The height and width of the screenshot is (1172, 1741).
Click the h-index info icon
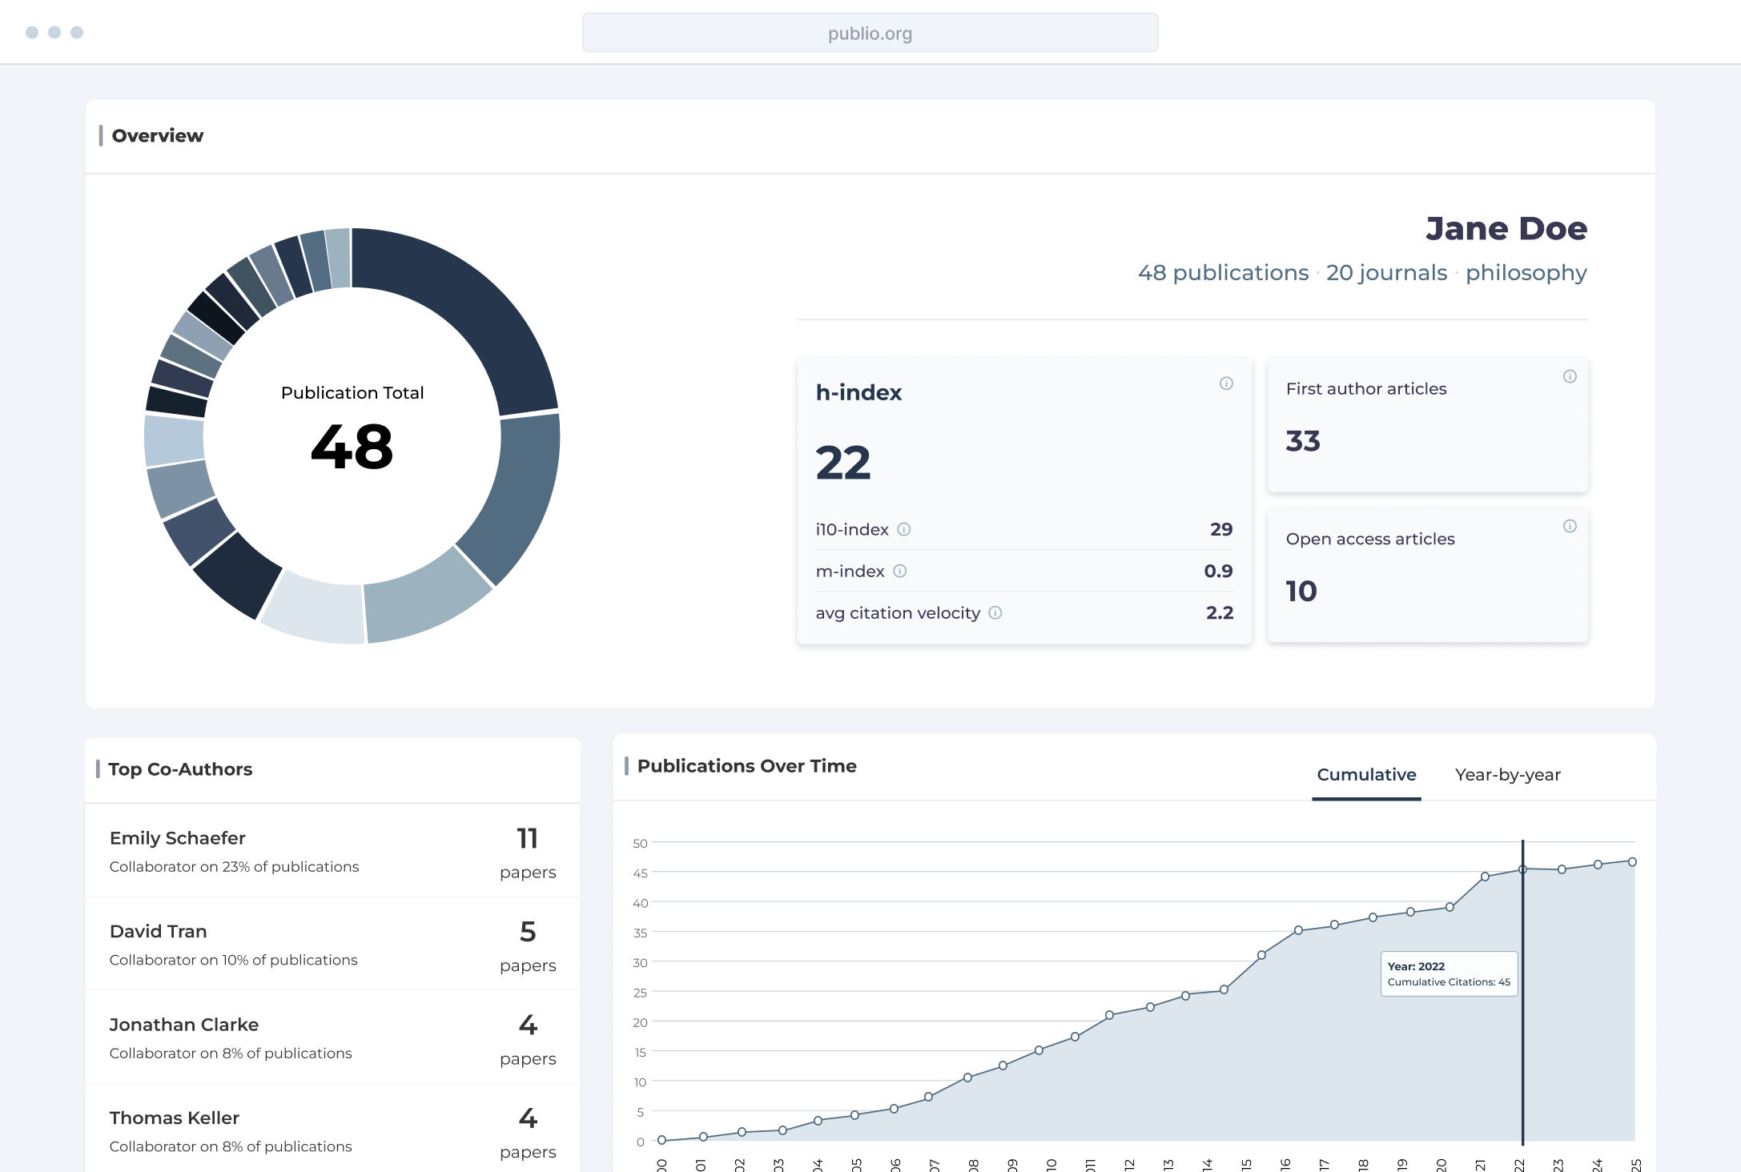(1226, 383)
